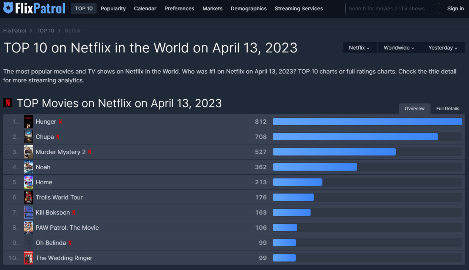Open the Kill Boksoon title link
The image size is (469, 270).
(x=53, y=212)
